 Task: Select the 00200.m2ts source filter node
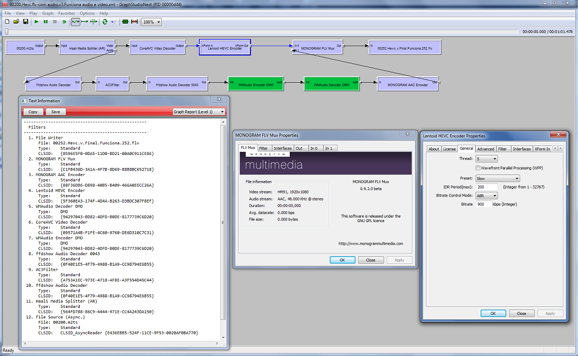click(25, 48)
